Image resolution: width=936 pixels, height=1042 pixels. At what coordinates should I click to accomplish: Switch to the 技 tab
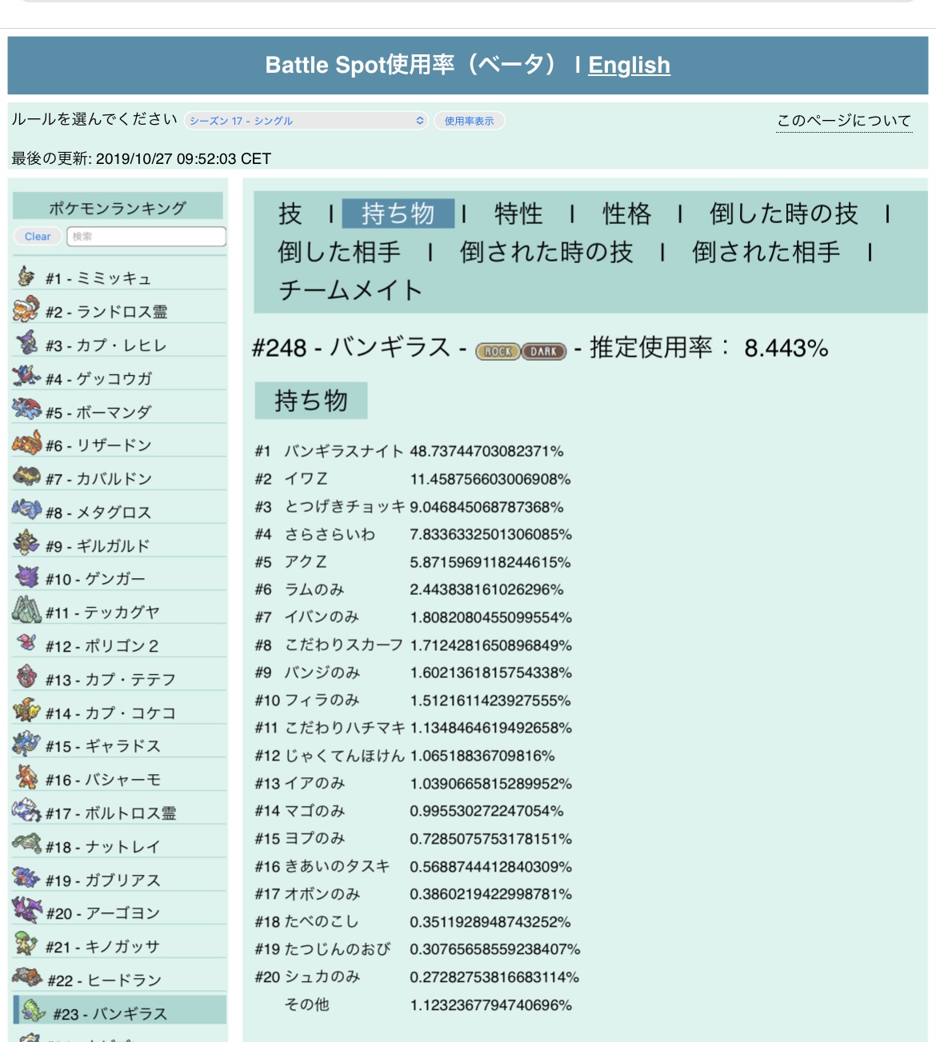(x=290, y=214)
